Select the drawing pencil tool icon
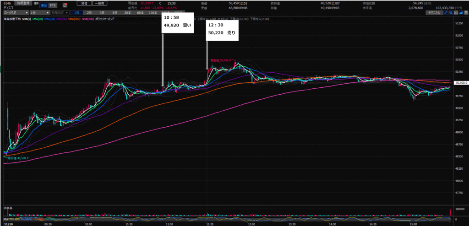 (447, 13)
